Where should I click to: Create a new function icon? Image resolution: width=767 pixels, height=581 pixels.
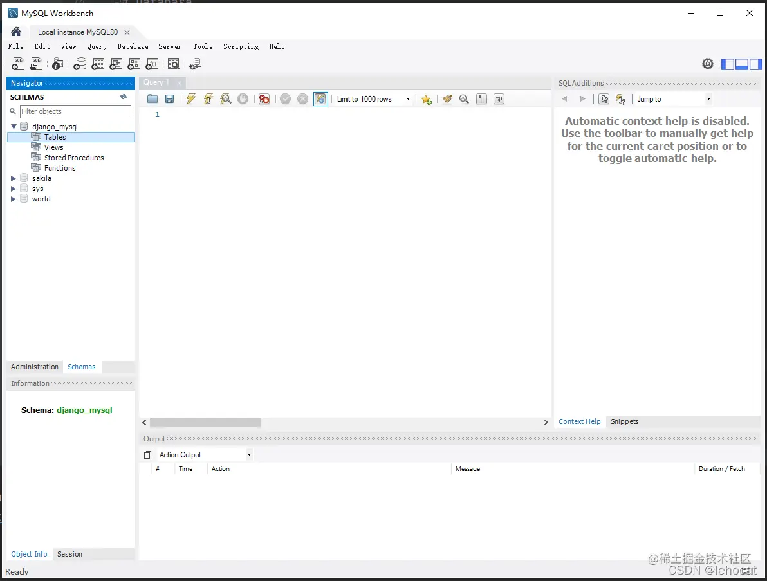click(x=152, y=64)
